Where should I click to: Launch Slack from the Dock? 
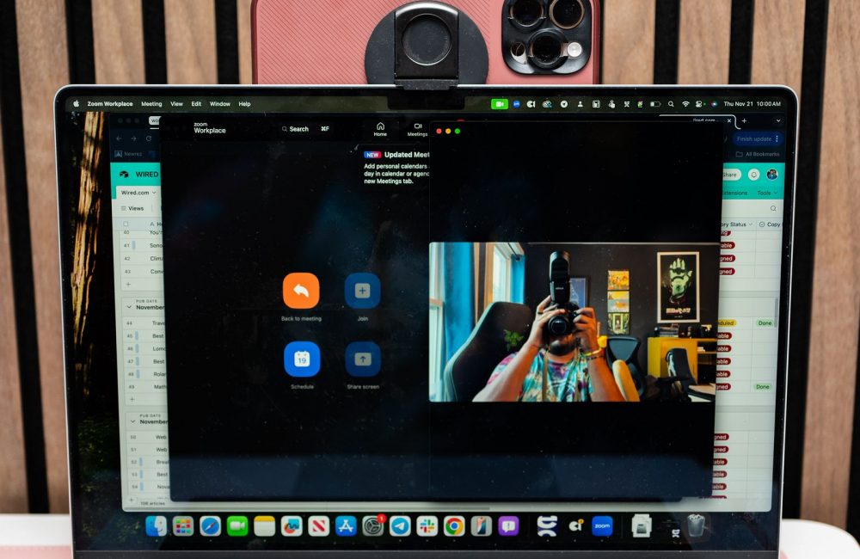coord(427,525)
